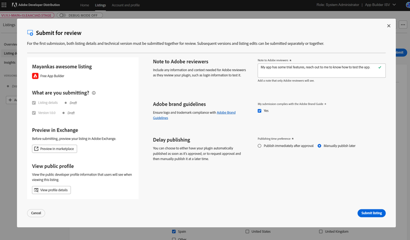Select Manually publish later option

click(319, 146)
